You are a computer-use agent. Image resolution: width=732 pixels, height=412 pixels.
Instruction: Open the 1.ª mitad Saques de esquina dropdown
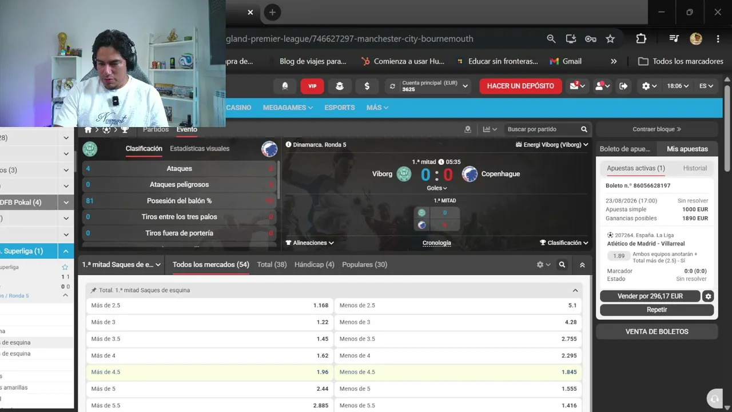pyautogui.click(x=121, y=265)
